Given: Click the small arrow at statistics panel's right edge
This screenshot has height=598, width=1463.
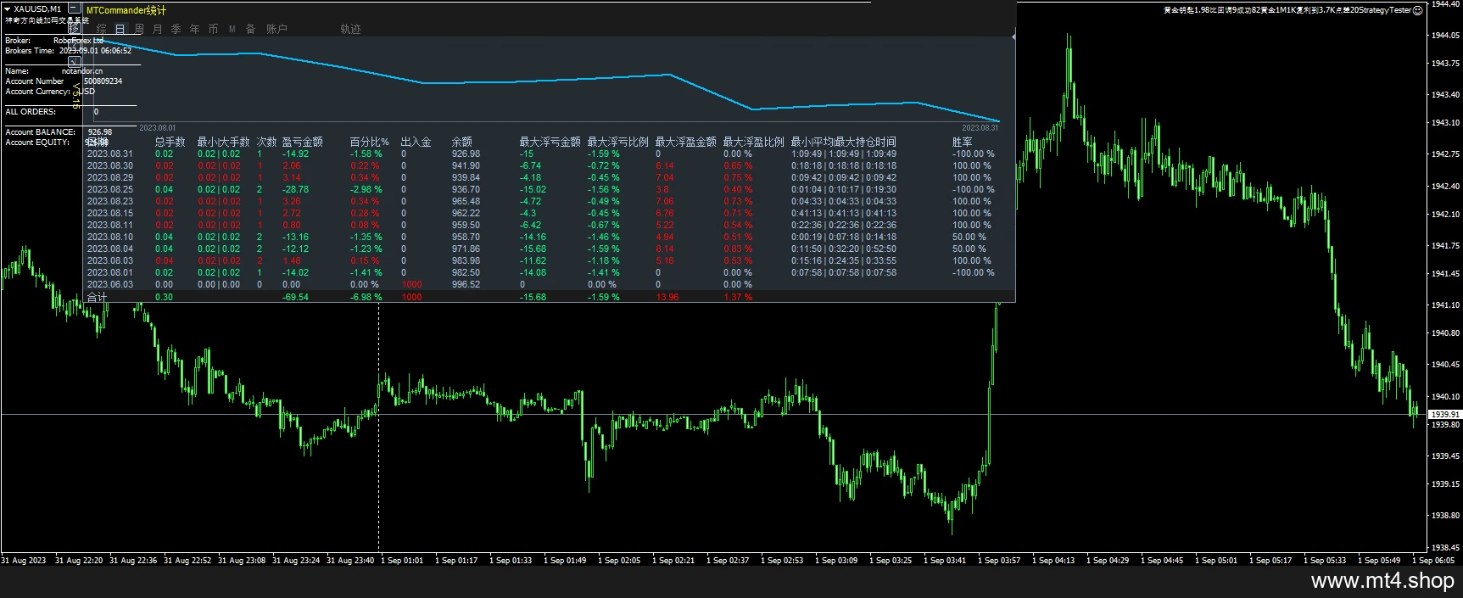Looking at the screenshot, I should click(1013, 37).
